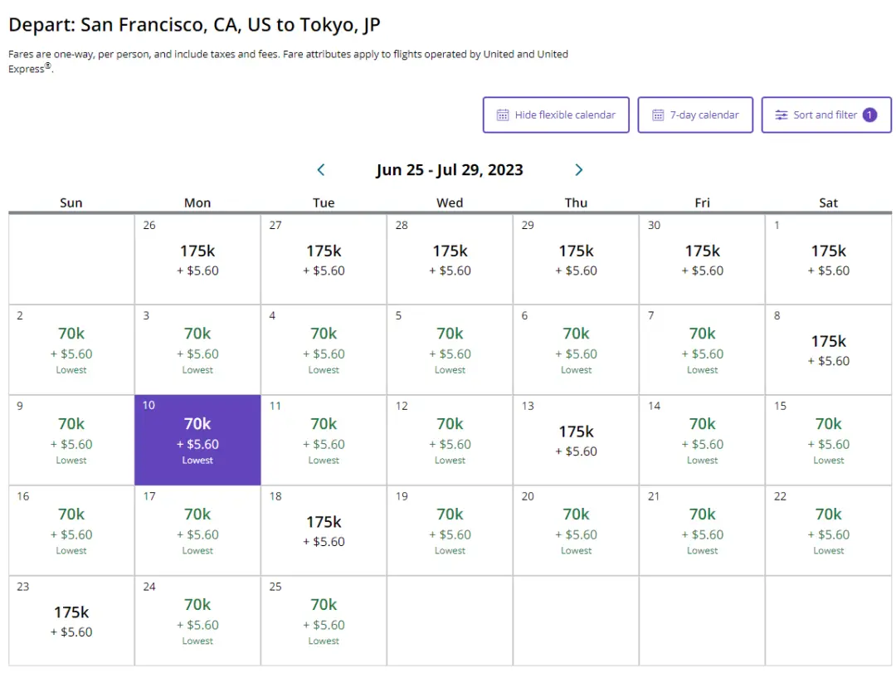Pick July 22 lowest fare 70k
Screen dimensions: 896x673
click(x=829, y=530)
